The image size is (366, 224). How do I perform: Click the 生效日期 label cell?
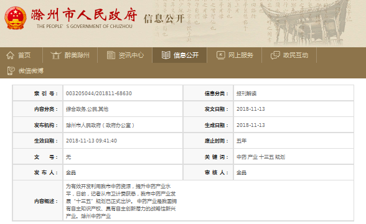click(x=38, y=141)
